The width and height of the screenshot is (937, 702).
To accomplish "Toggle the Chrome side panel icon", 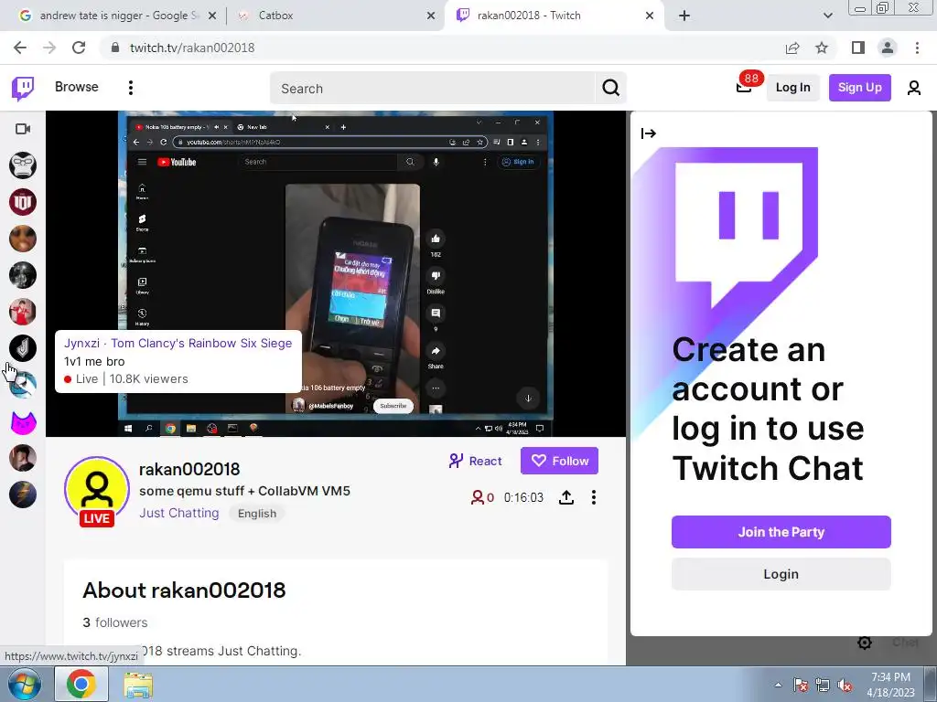I will [858, 48].
